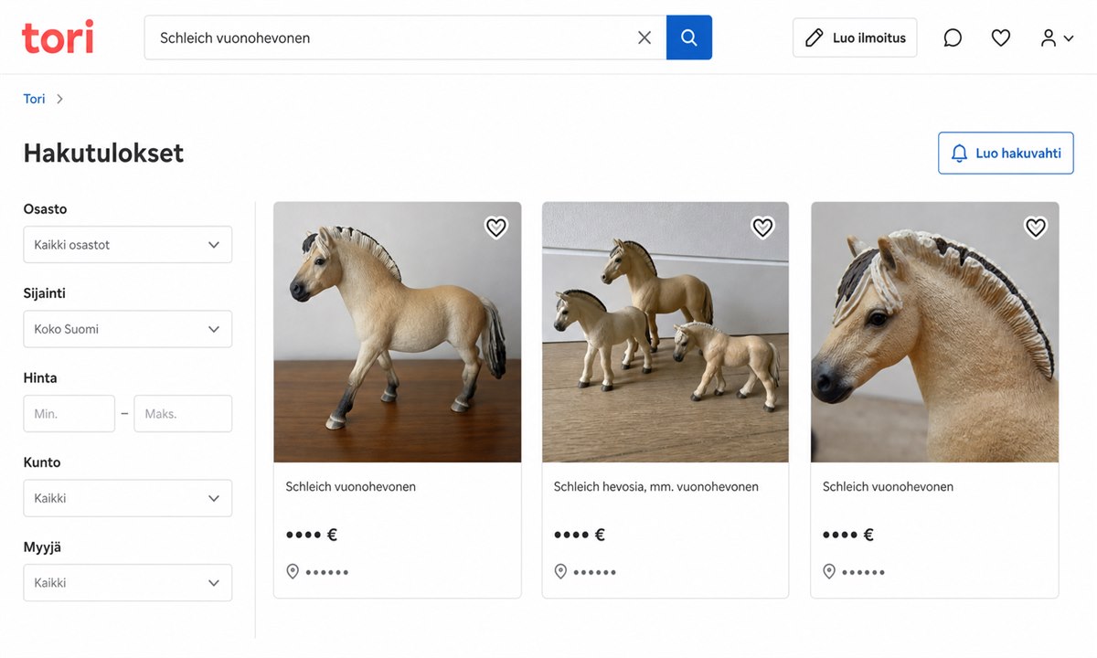Click the blue magnifier search button

[689, 37]
